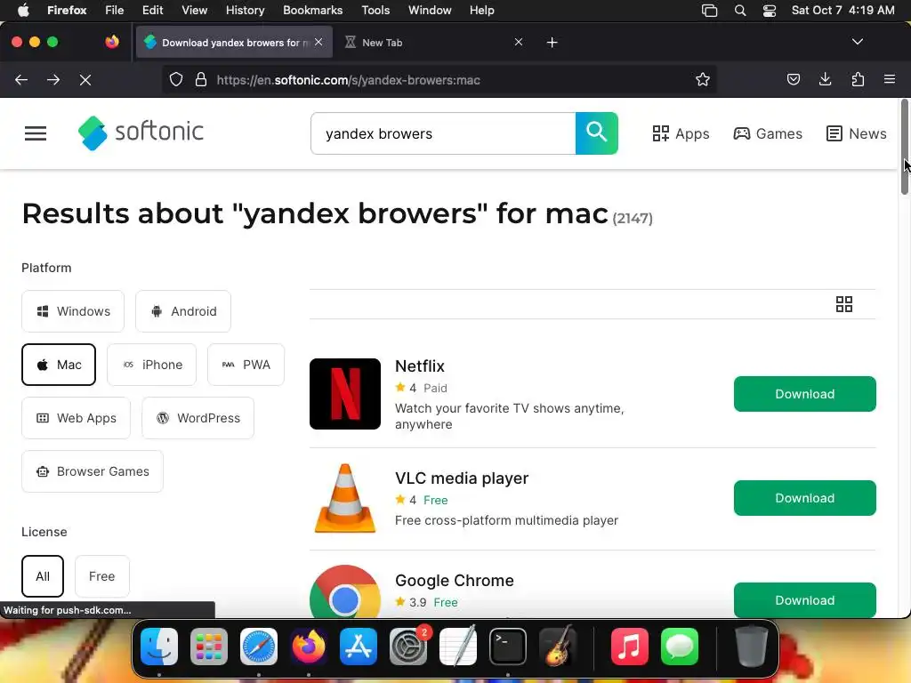
Task: Download Google Chrome
Action: click(804, 600)
